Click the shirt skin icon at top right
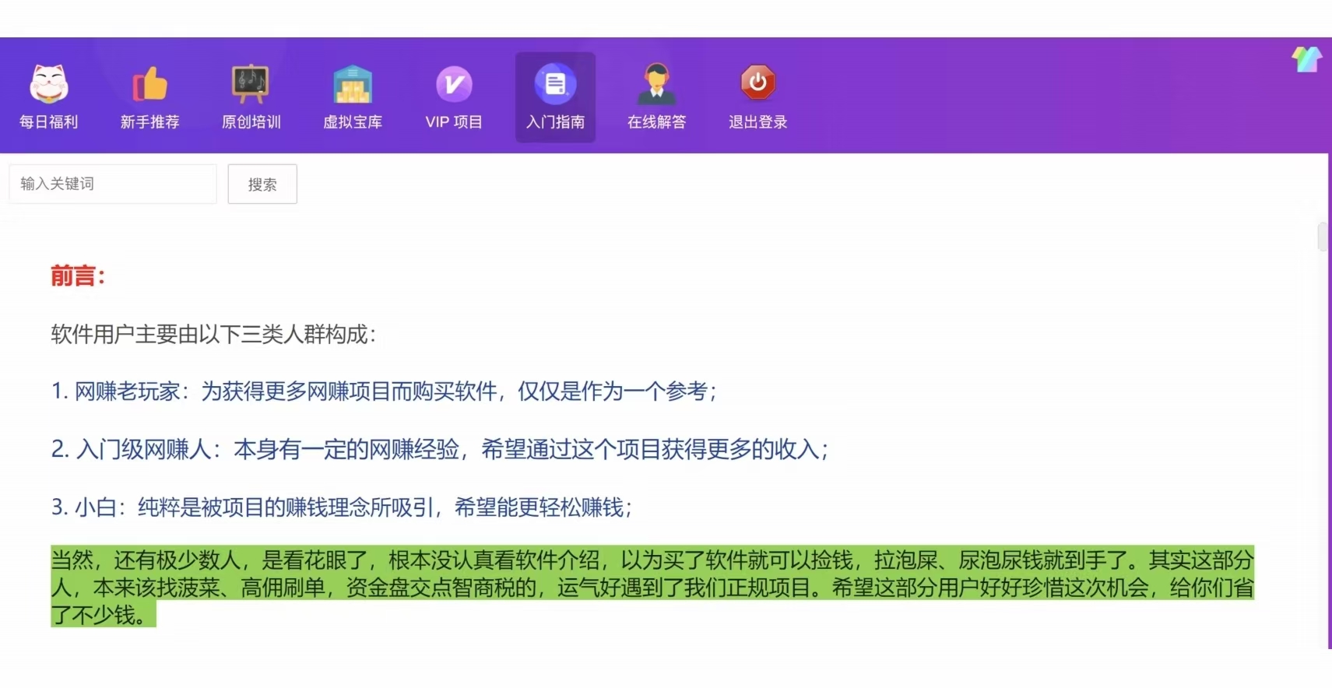 pyautogui.click(x=1307, y=59)
